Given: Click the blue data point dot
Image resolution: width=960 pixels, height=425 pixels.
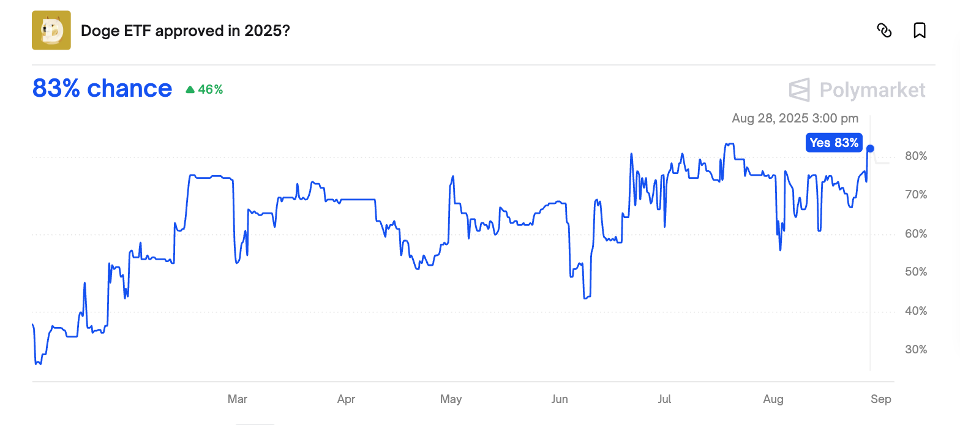Looking at the screenshot, I should coord(870,148).
